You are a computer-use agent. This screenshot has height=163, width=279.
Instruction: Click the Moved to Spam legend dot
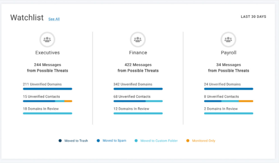98,141
